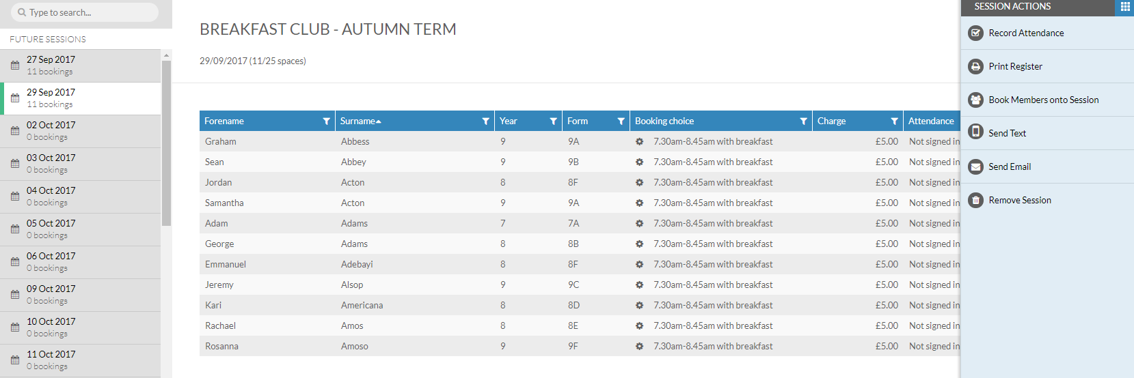The image size is (1134, 378).
Task: Click the Record Attendance icon
Action: [976, 33]
